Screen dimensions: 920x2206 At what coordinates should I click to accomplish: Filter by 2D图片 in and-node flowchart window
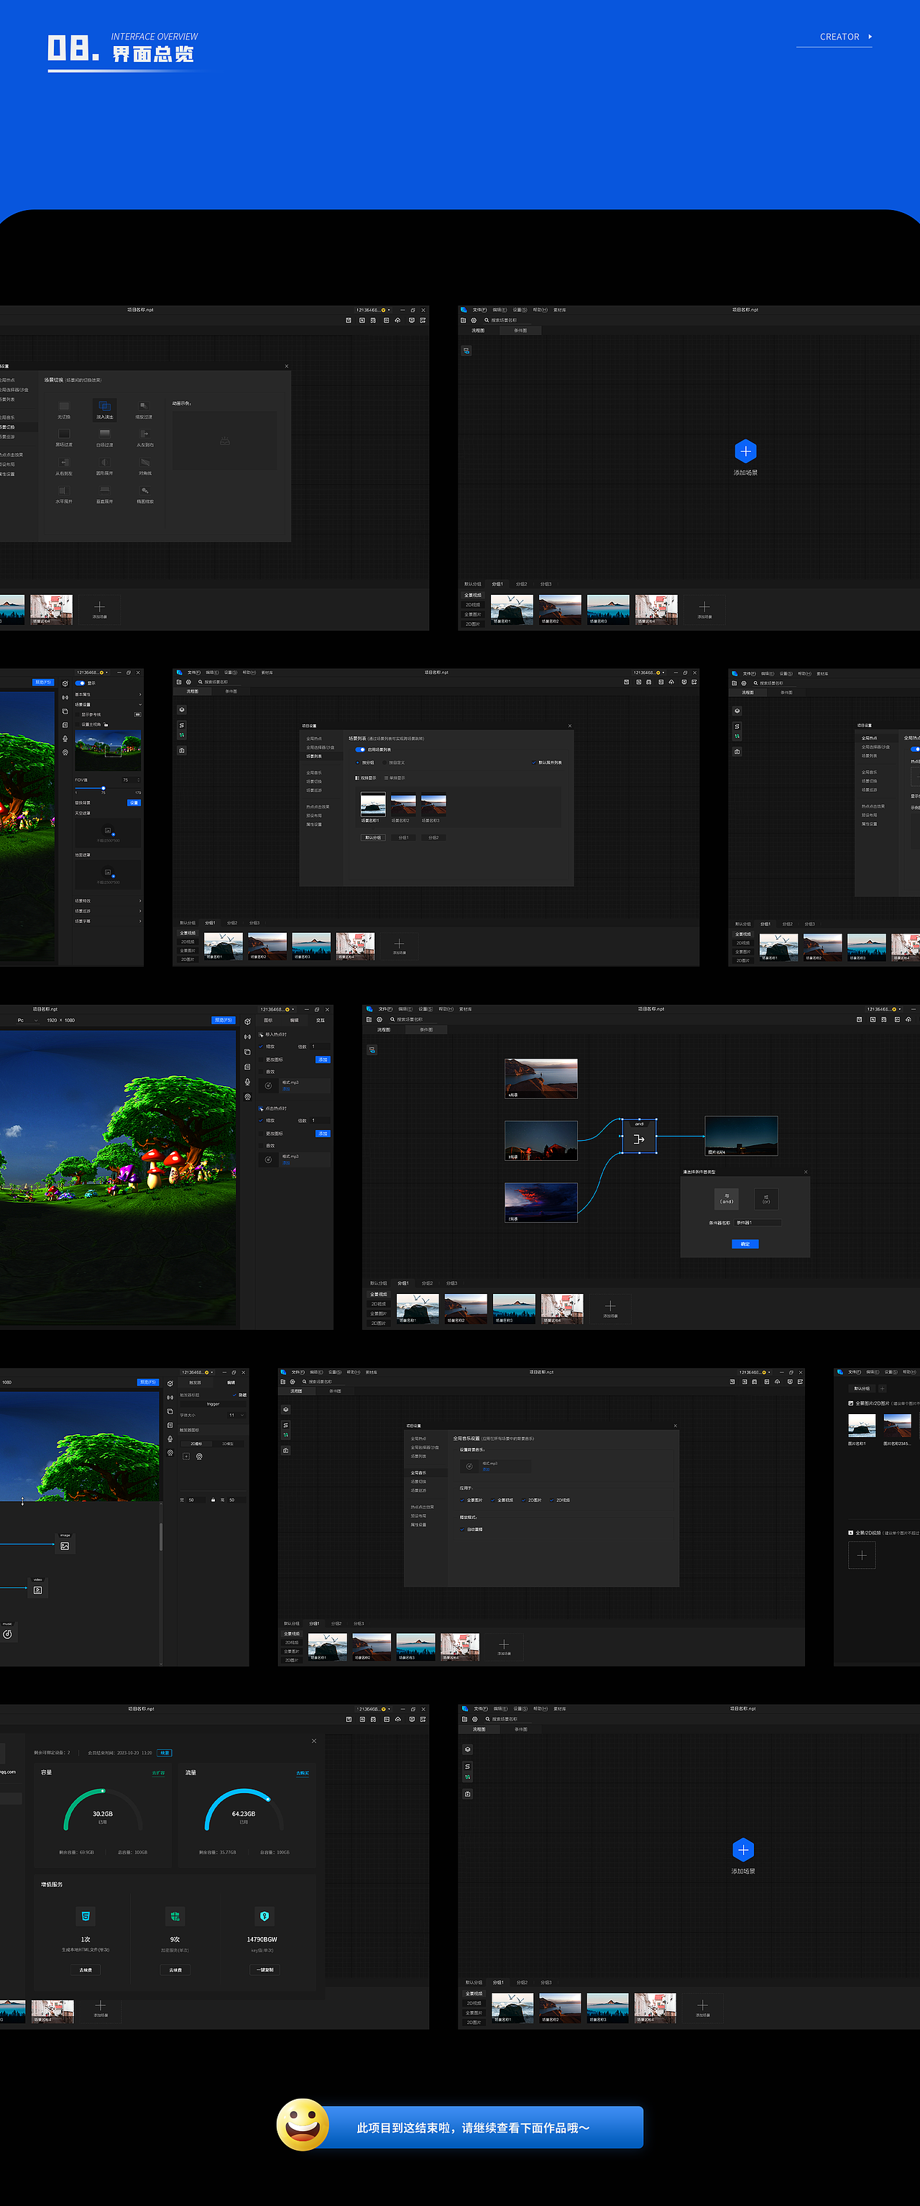point(378,1323)
